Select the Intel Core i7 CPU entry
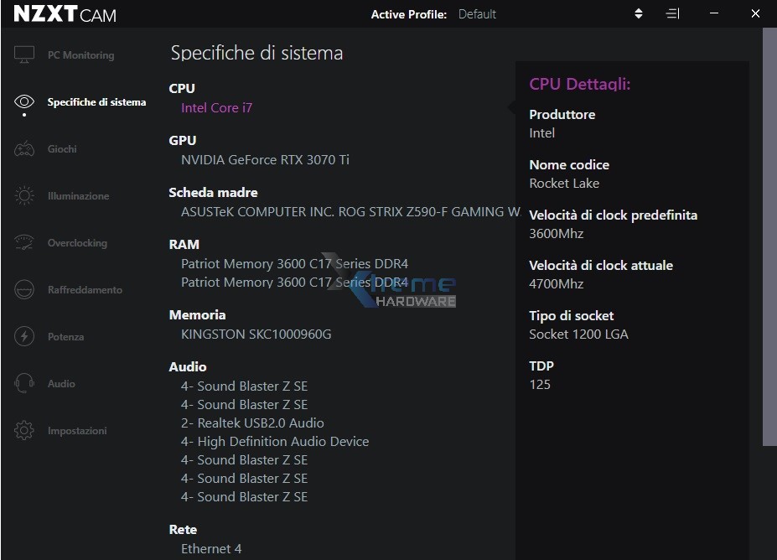Viewport: 777px width, 560px height. pyautogui.click(x=216, y=108)
